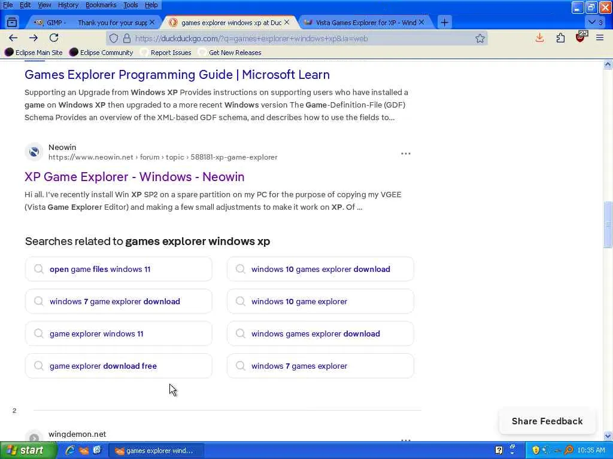Open Eclipse Community bookmark
Screen dimensions: 613x459
pos(101,53)
